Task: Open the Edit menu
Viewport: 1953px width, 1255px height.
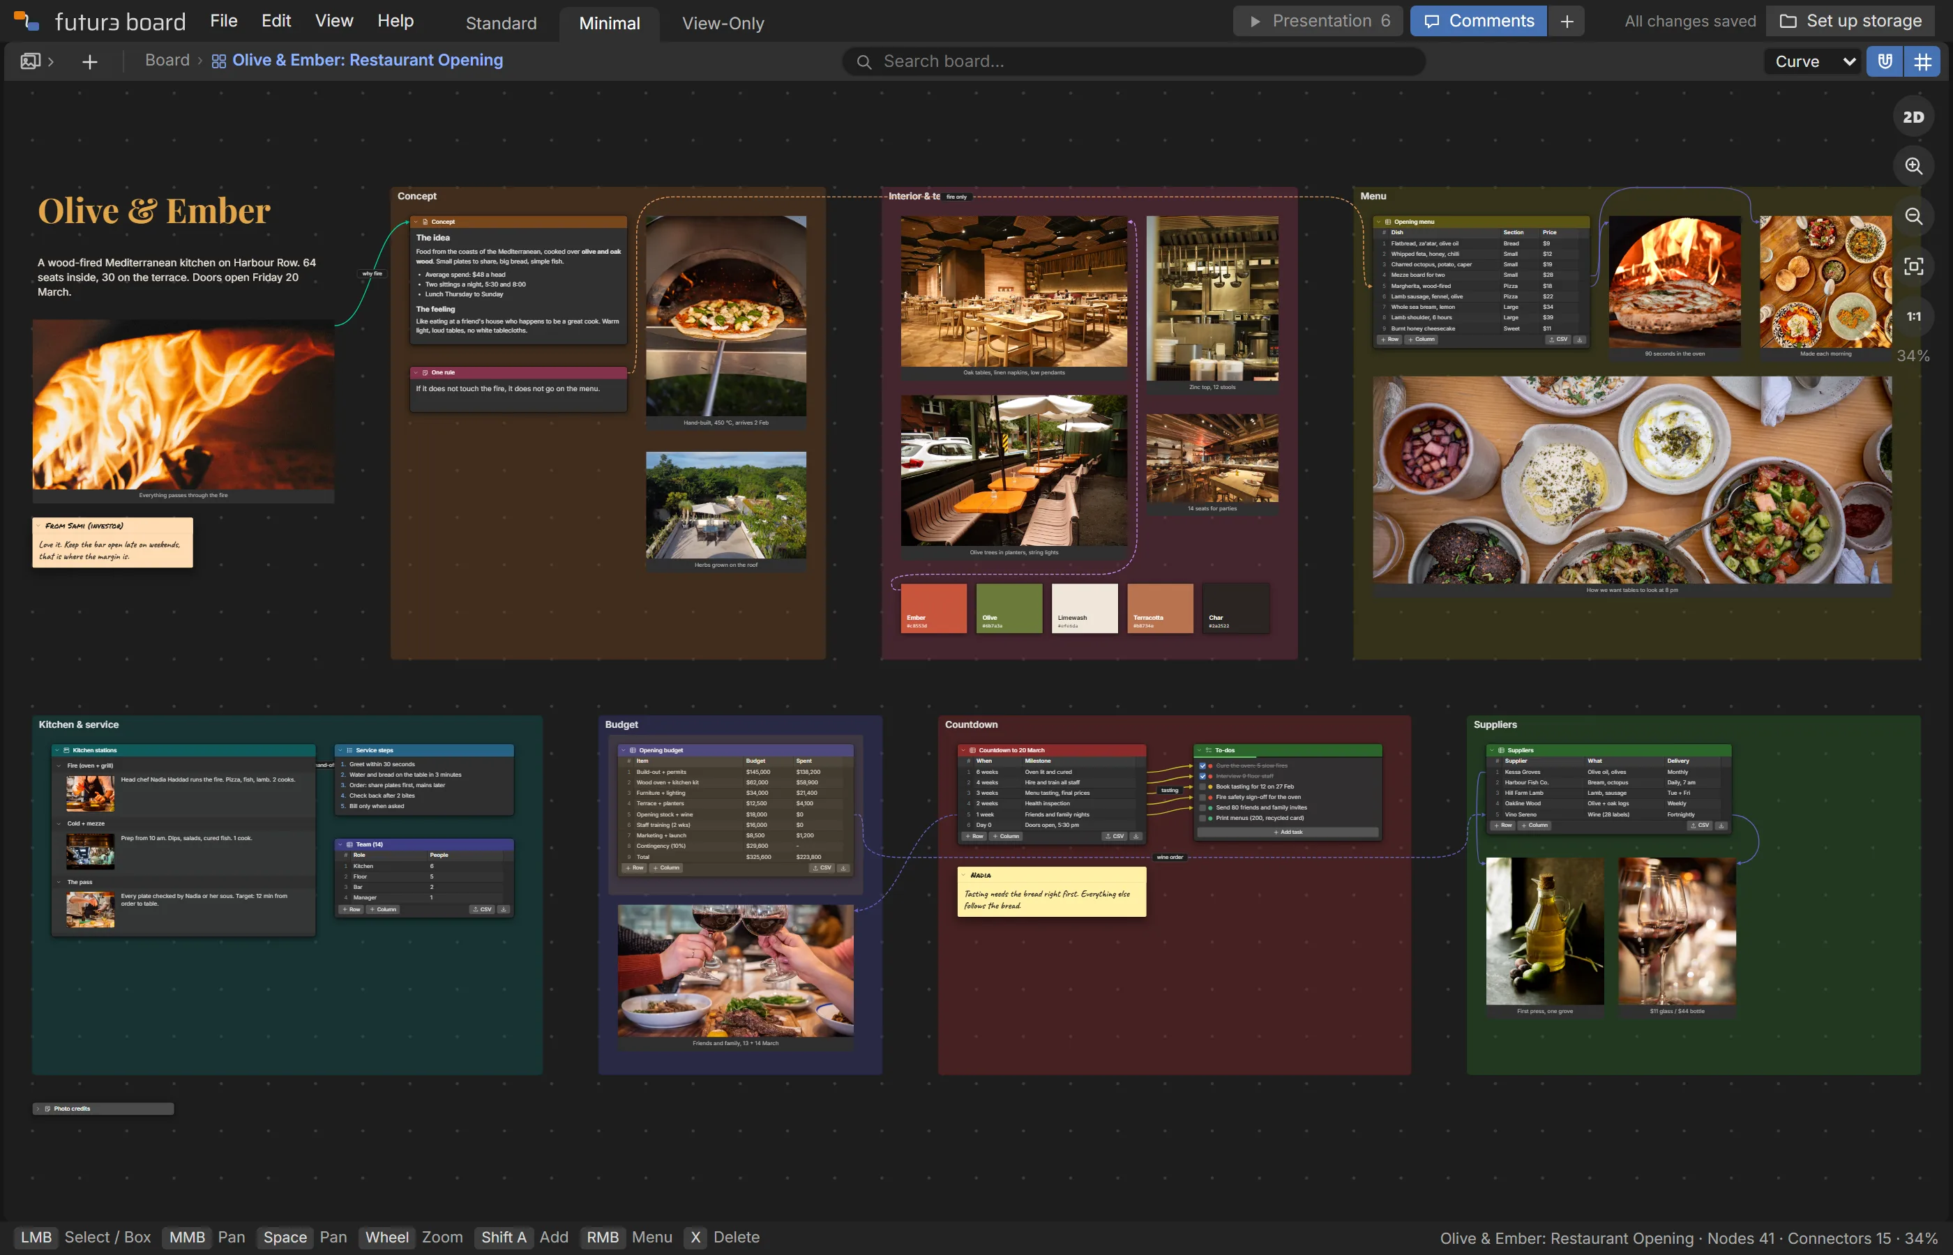Action: 276,21
